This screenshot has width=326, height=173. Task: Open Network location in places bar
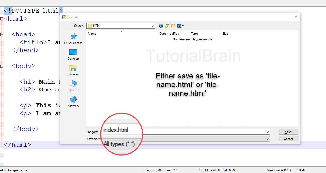coord(73,102)
